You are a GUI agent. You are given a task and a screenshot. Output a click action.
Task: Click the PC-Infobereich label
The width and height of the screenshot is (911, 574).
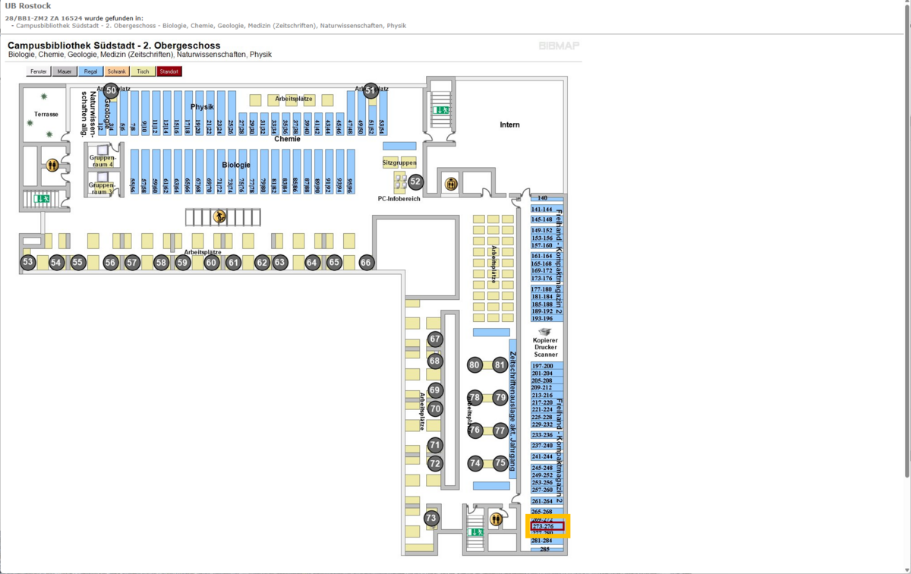coord(399,199)
